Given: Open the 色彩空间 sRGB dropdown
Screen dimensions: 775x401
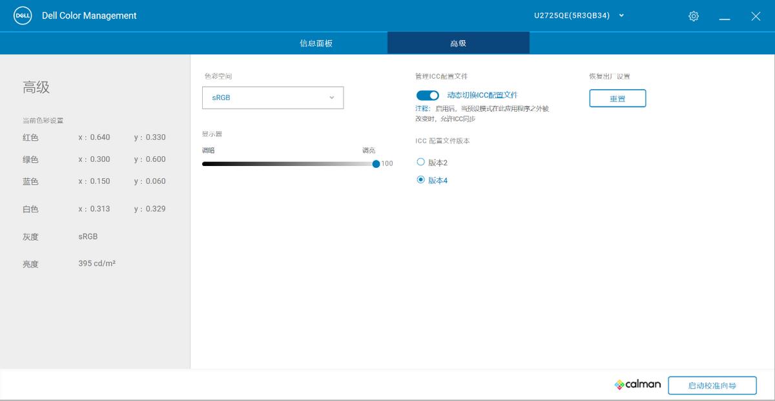Looking at the screenshot, I should click(x=273, y=98).
